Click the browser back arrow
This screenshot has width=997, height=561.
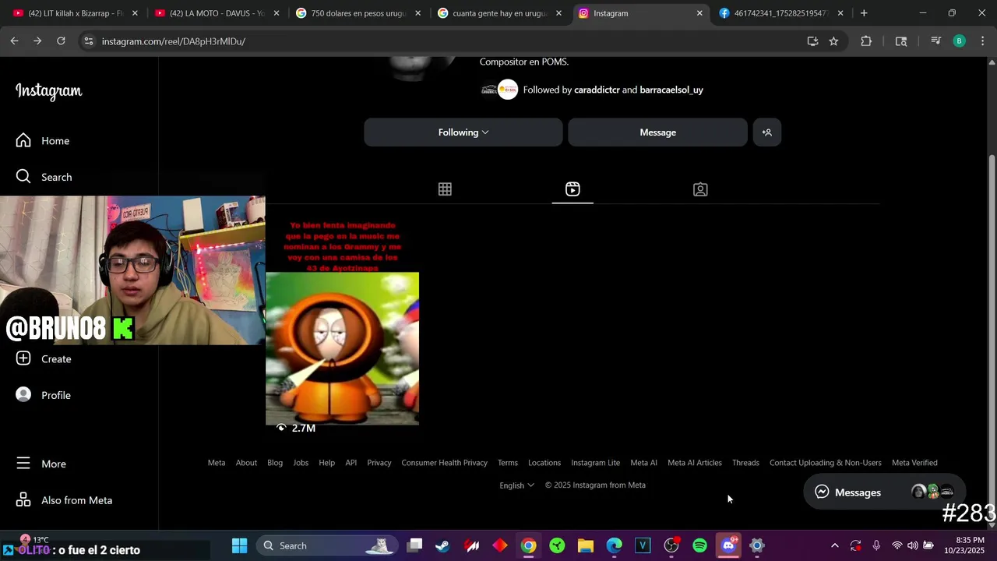pos(14,41)
